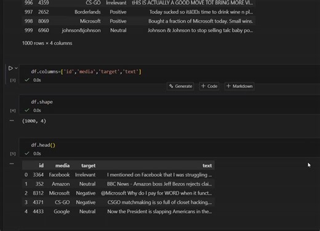
Task: Open df.shape output ellipsis menu
Action: [x=12, y=120]
